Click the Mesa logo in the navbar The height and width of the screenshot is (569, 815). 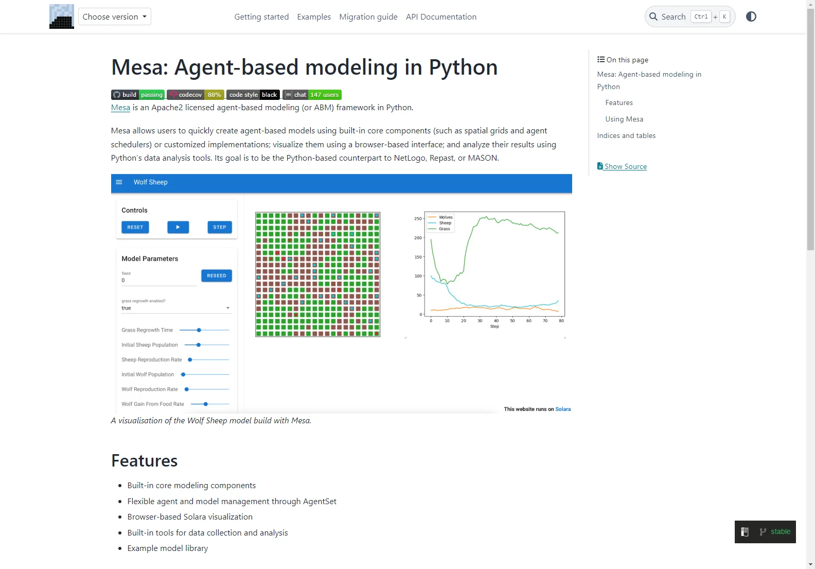click(x=62, y=16)
